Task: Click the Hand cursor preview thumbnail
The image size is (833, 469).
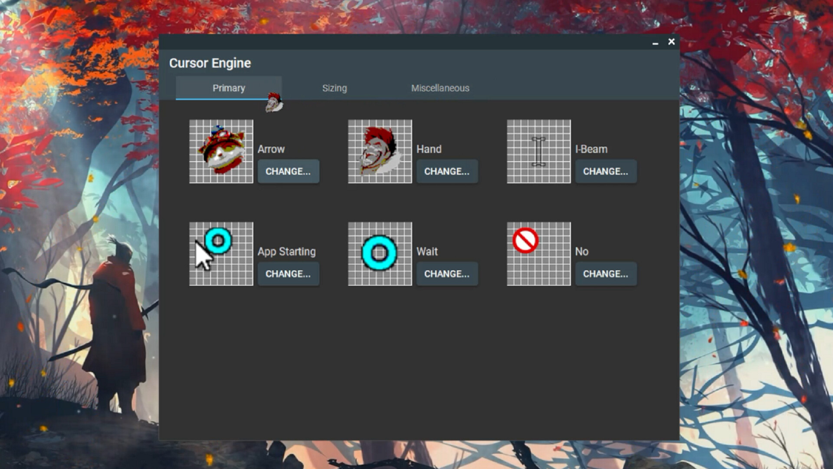Action: click(x=380, y=152)
